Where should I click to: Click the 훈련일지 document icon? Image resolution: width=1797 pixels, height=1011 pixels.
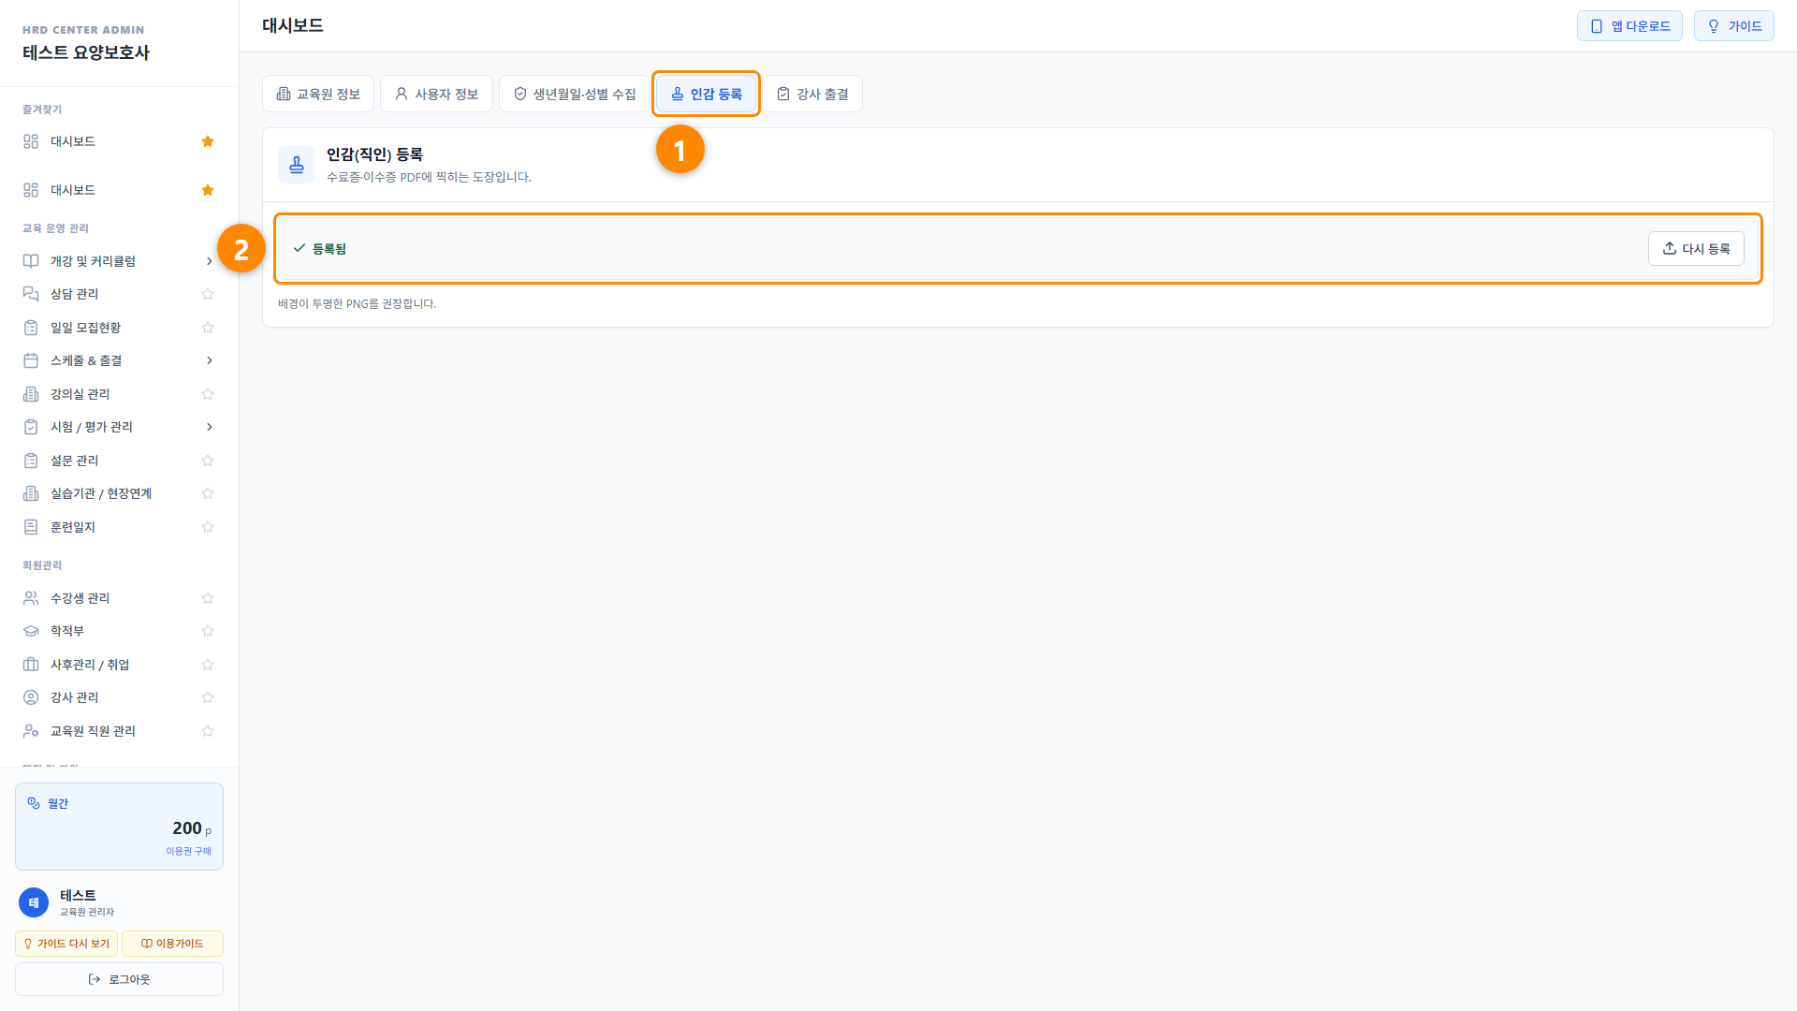31,527
